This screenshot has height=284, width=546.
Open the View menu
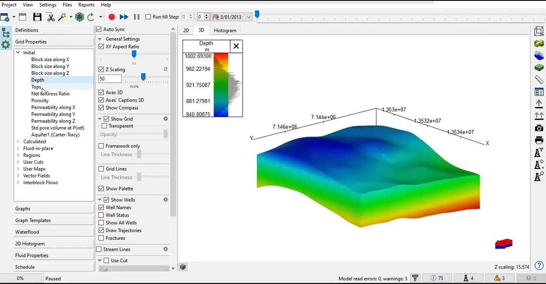(x=28, y=5)
